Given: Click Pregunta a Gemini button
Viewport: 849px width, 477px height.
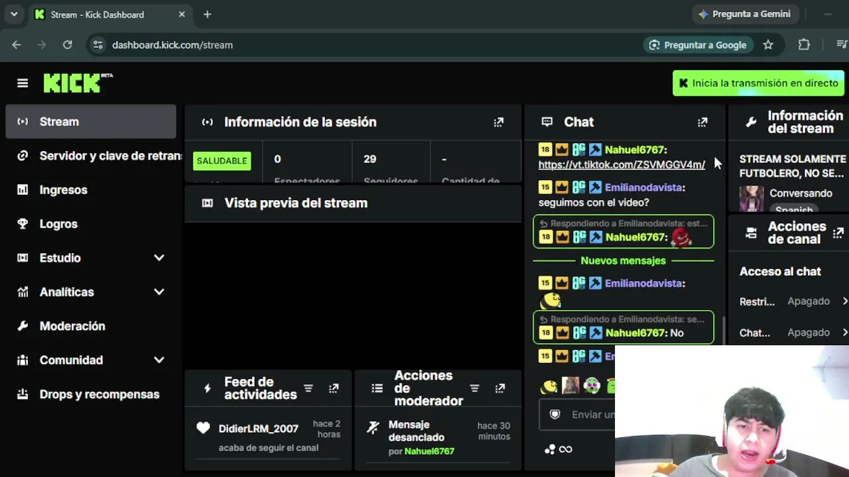Looking at the screenshot, I should click(744, 14).
